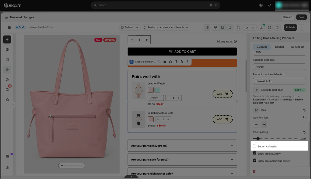The image size is (311, 179).
Task: Open the Ask a question link
Action: (x=227, y=41)
